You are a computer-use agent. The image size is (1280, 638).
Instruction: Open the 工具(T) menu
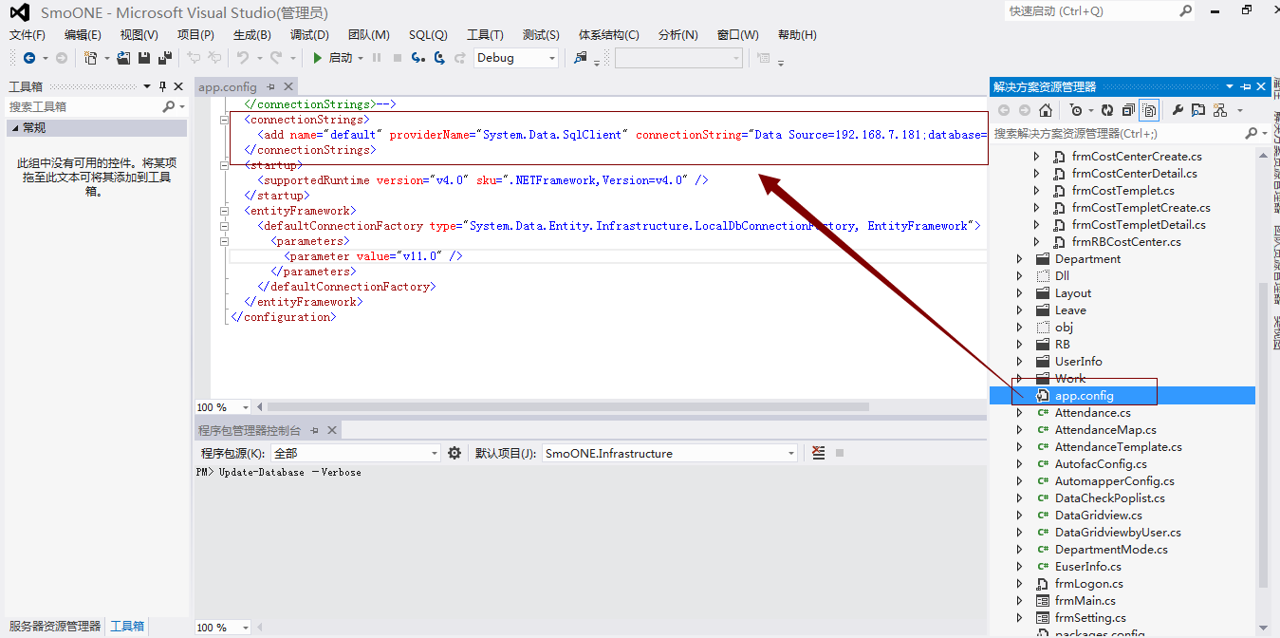coord(485,35)
